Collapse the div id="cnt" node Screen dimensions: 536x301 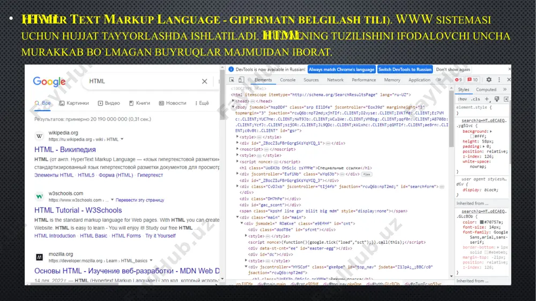[242, 223]
